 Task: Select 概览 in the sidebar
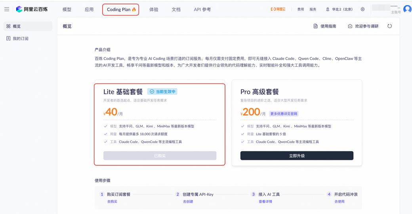28,26
